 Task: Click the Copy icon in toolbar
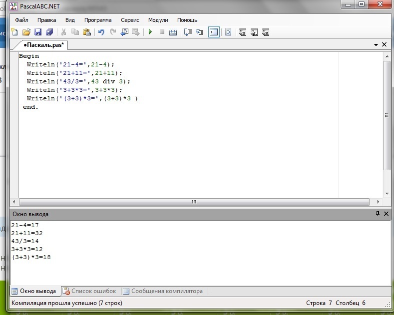point(75,32)
